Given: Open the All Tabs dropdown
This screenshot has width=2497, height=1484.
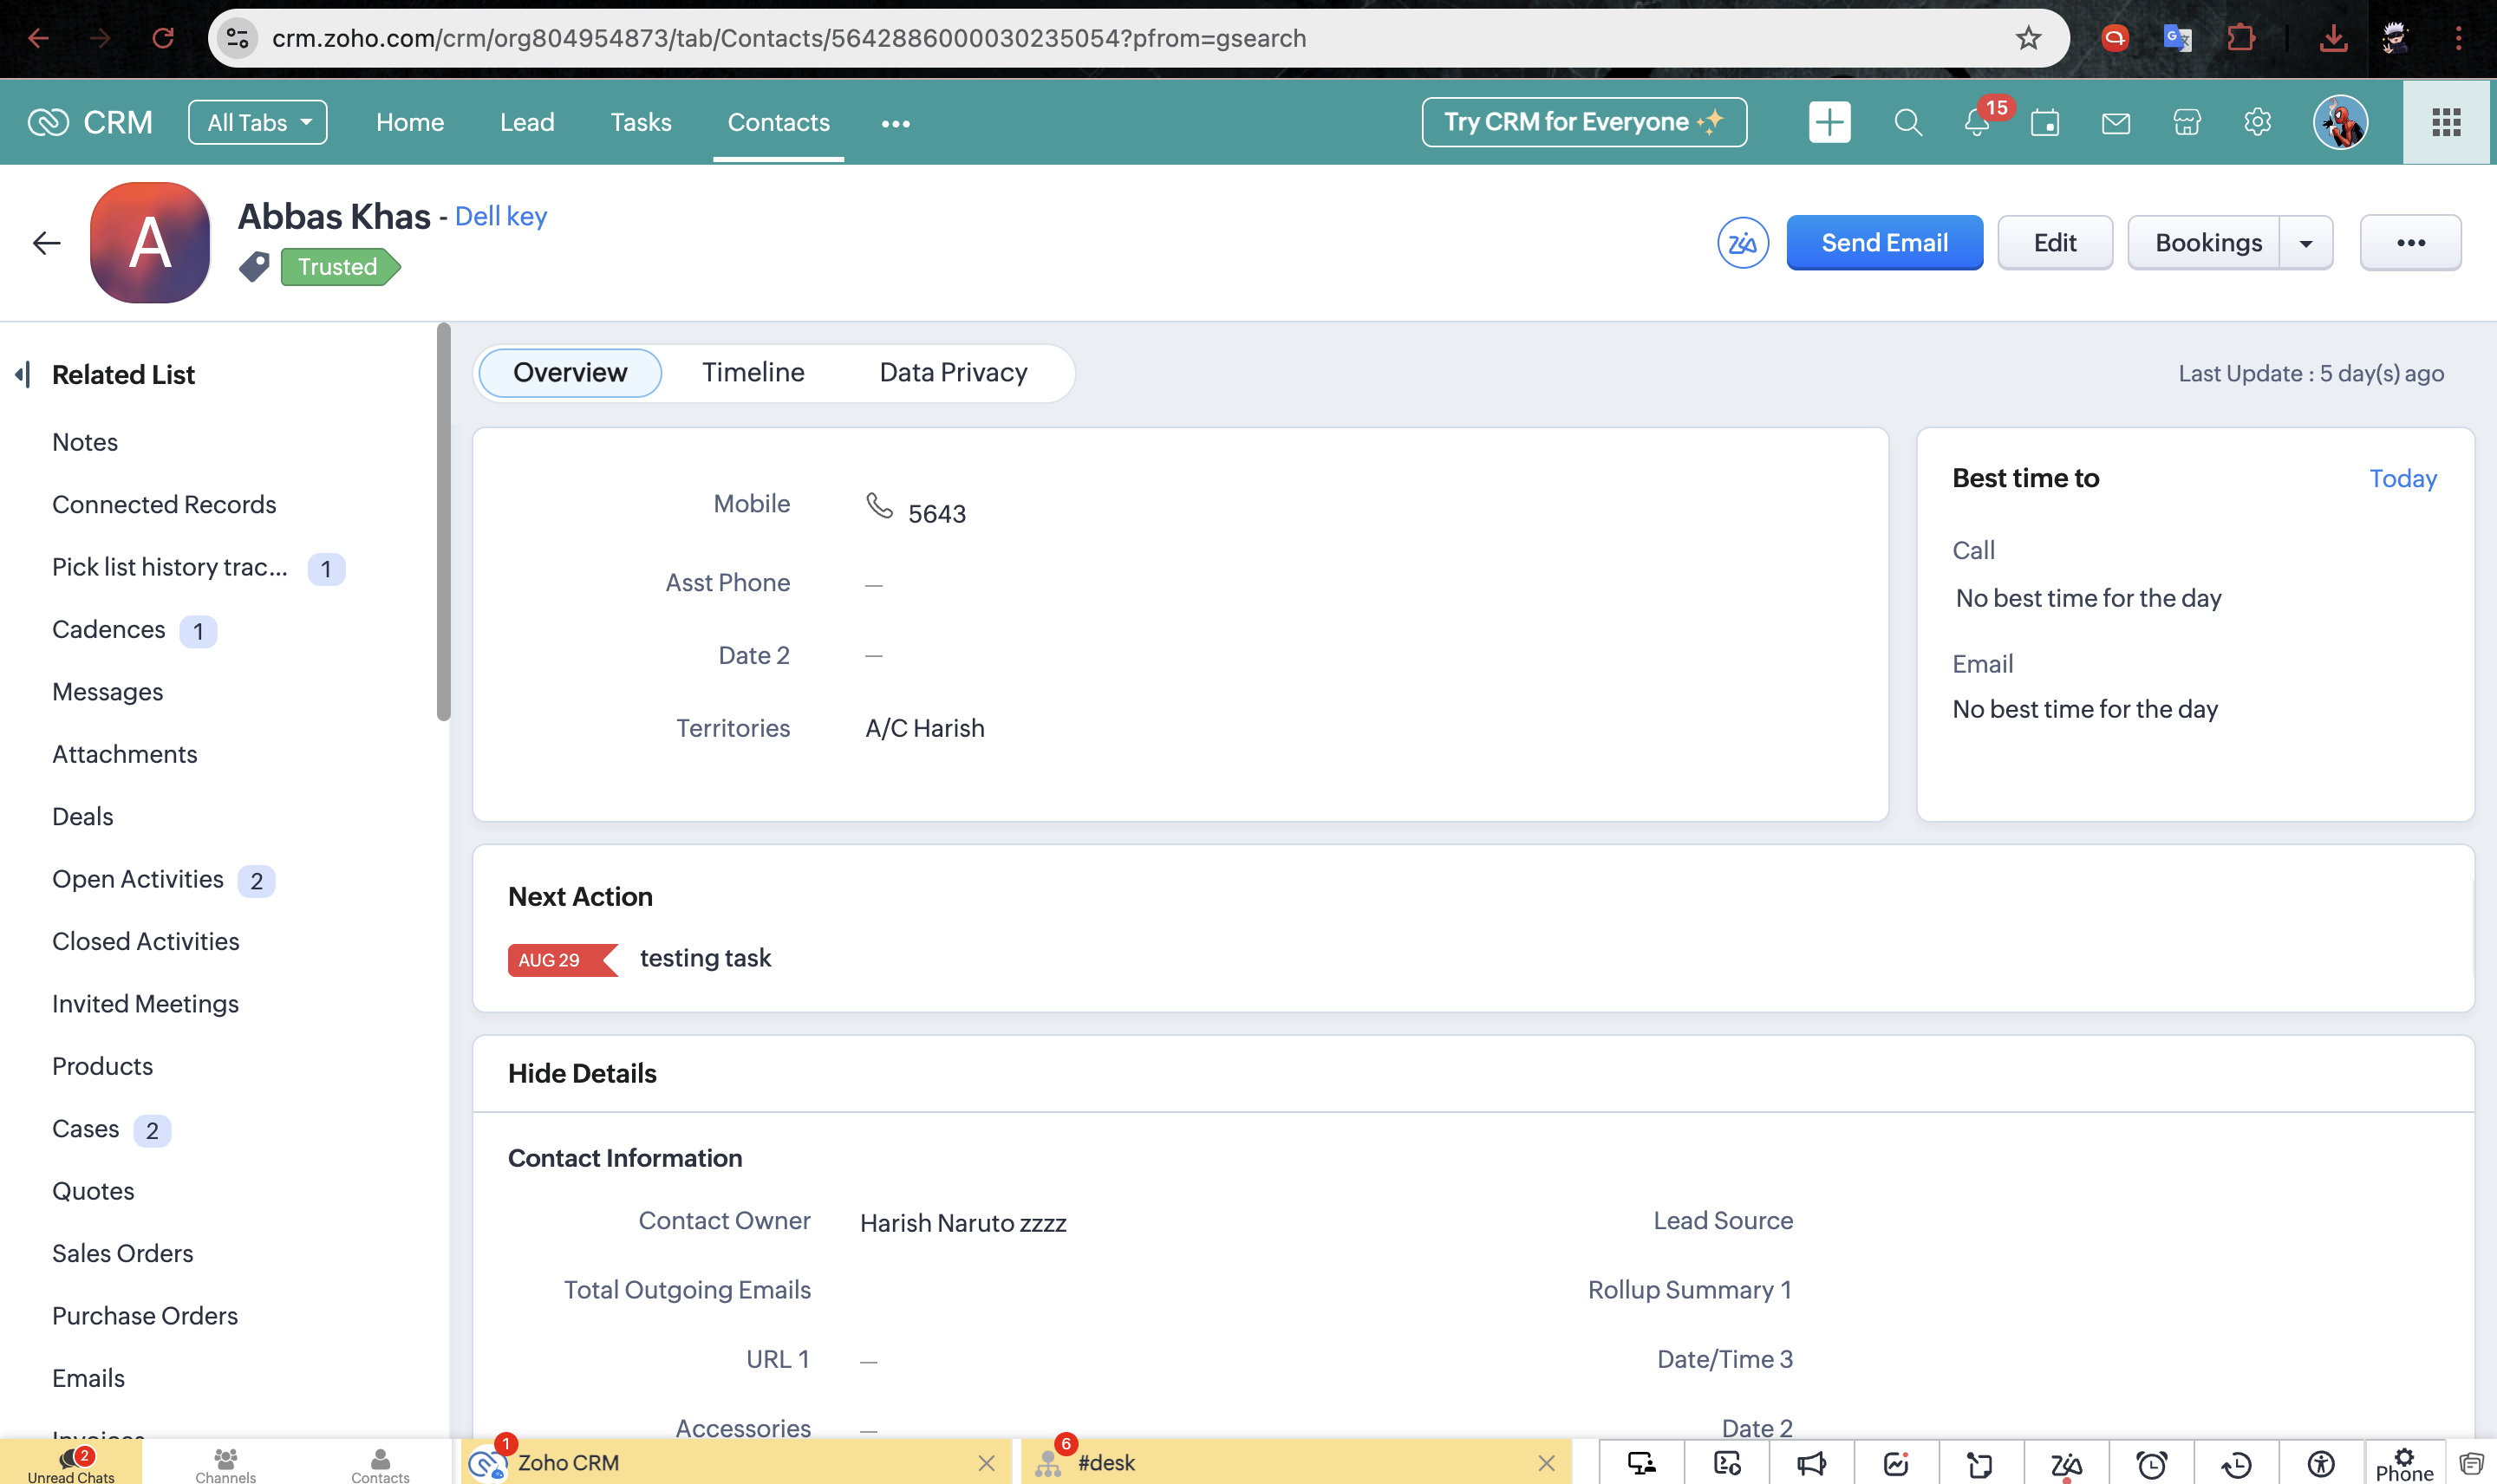Looking at the screenshot, I should coord(258,123).
